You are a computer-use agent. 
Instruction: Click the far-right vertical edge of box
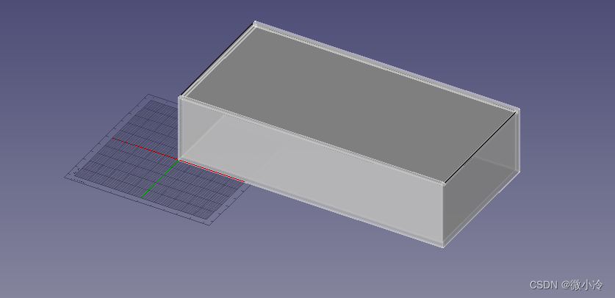tap(519, 142)
